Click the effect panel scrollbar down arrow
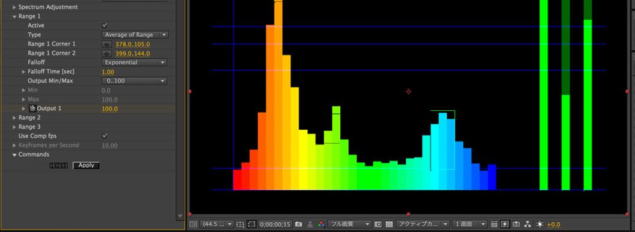635x232 pixels. tap(181, 217)
